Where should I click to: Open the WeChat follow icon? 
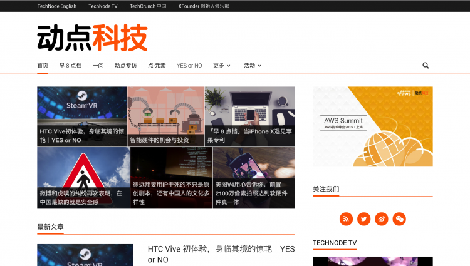(x=399, y=219)
